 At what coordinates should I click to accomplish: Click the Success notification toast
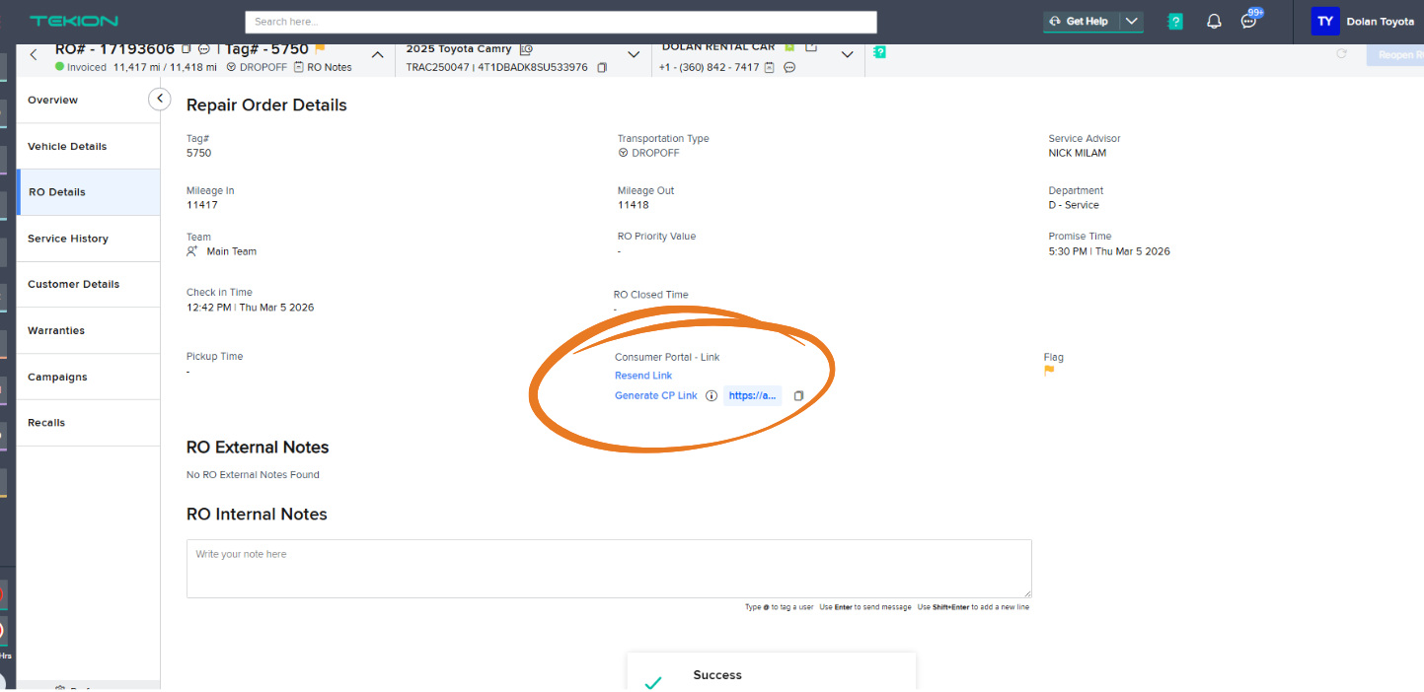[772, 672]
